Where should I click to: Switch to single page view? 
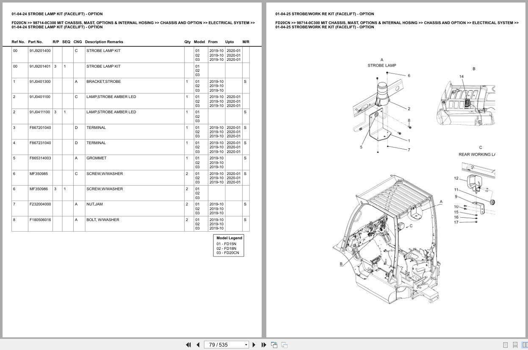point(505,345)
